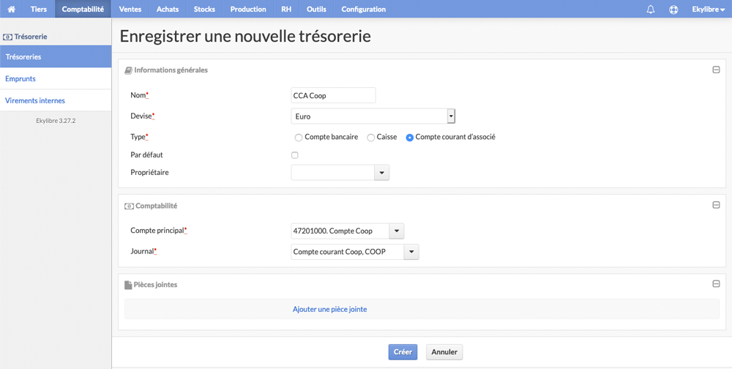Click the Journal input field
This screenshot has height=369, width=732.
(347, 253)
